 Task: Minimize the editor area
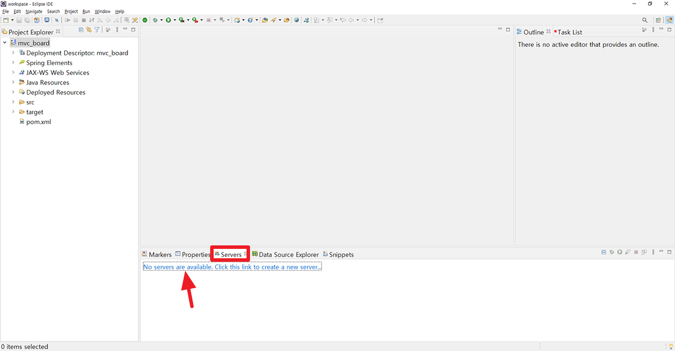(x=500, y=29)
